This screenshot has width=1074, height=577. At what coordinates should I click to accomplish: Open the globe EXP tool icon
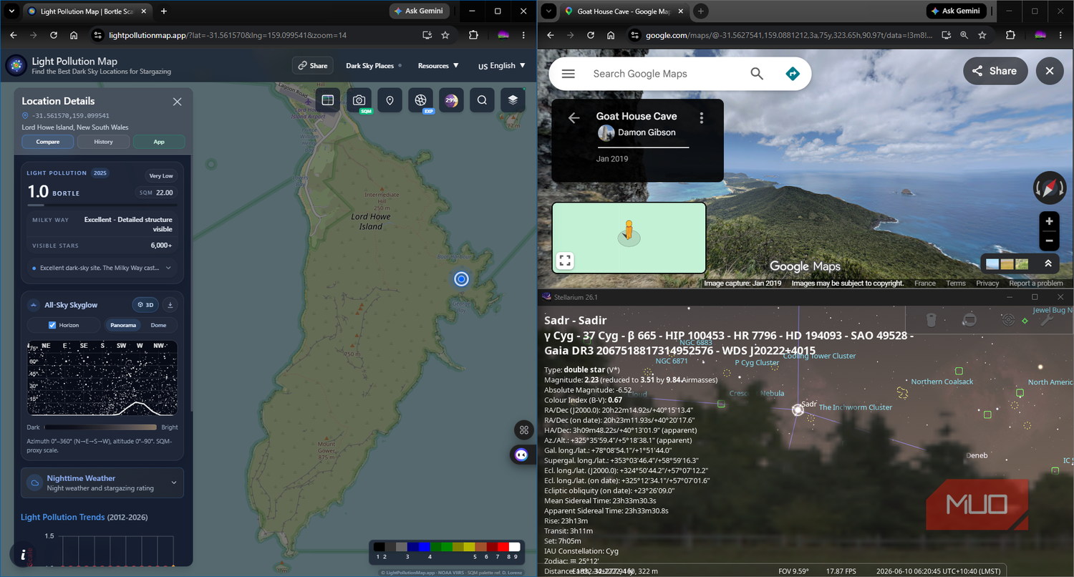pos(421,100)
